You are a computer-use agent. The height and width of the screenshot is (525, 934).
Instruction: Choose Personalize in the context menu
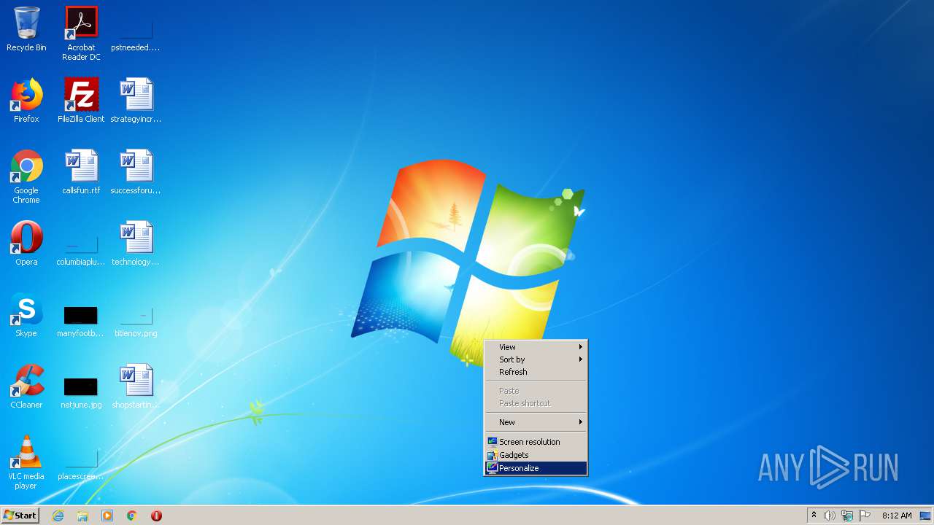pos(536,468)
